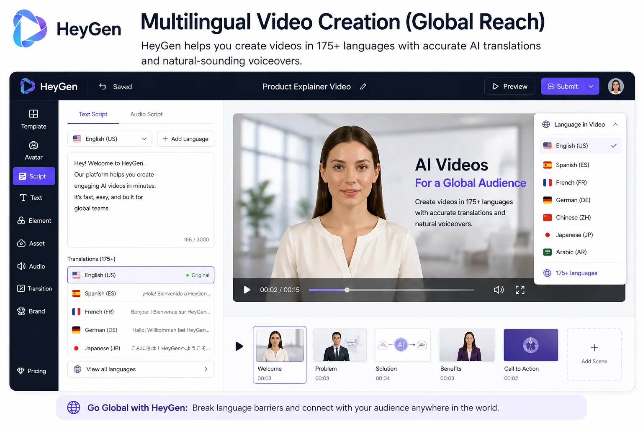Edit the Product Explainer Video title pencil
This screenshot has width=643, height=428.
pyautogui.click(x=363, y=87)
